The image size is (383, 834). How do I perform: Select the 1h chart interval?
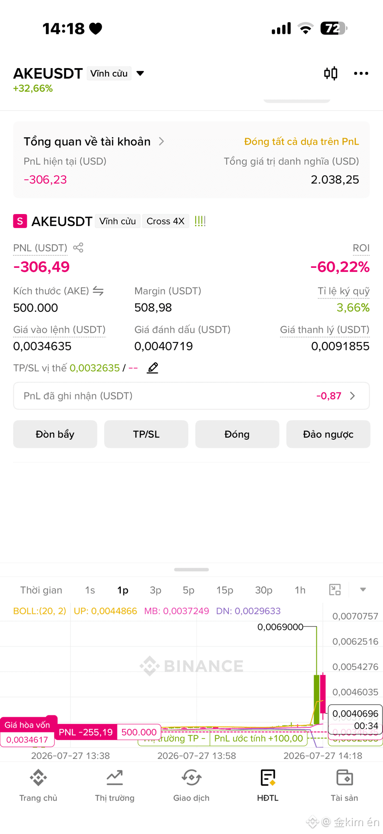click(x=300, y=590)
